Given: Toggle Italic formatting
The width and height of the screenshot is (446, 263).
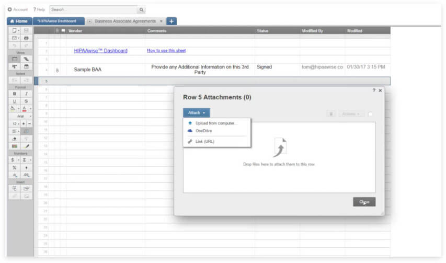Looking at the screenshot, I should click(26, 94).
